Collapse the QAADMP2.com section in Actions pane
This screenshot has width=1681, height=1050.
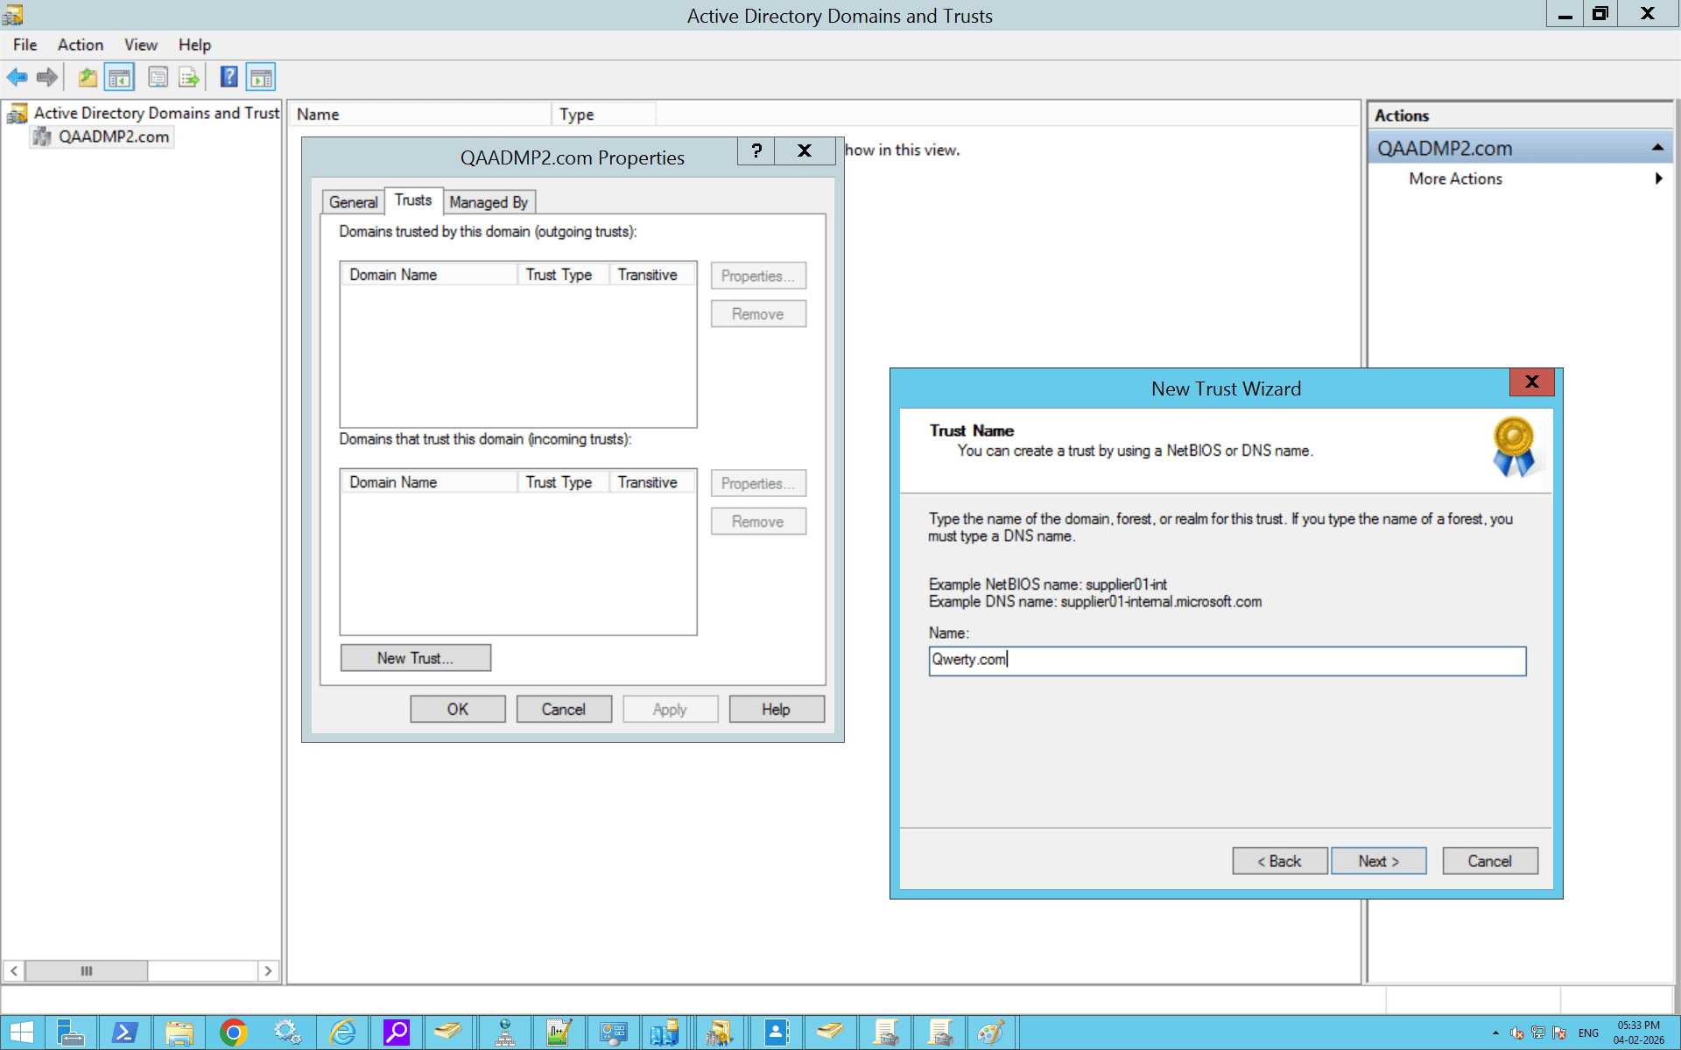pyautogui.click(x=1659, y=146)
